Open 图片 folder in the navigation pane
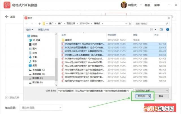Screen dimensions: 181x114 33,49
